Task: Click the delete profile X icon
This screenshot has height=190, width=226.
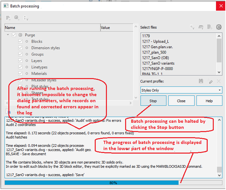Action: (x=218, y=82)
